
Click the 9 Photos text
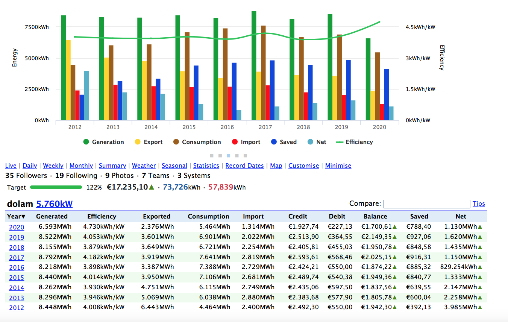120,176
